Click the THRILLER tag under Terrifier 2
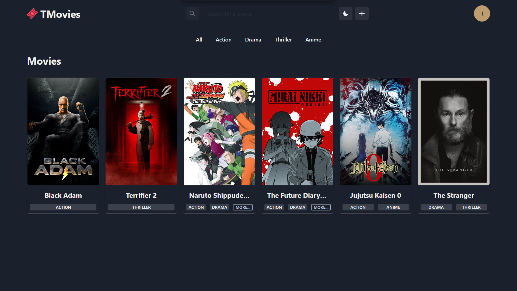 141,207
